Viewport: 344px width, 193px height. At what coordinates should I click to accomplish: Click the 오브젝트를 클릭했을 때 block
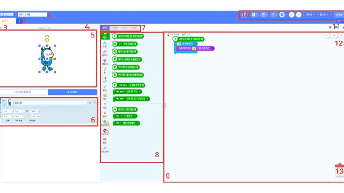(x=126, y=67)
